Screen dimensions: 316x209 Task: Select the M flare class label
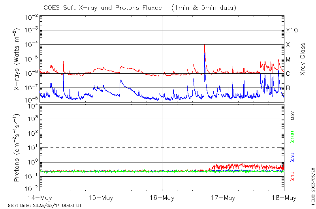288,59
